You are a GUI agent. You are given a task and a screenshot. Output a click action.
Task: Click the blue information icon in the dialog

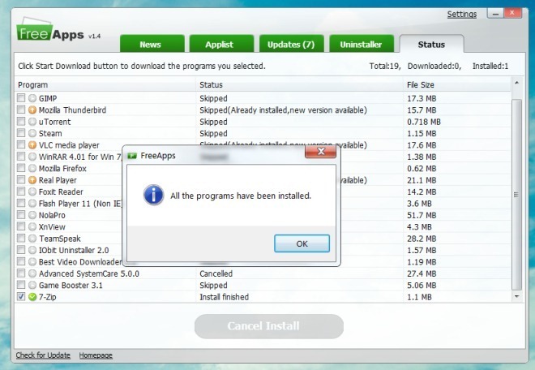[x=153, y=195]
